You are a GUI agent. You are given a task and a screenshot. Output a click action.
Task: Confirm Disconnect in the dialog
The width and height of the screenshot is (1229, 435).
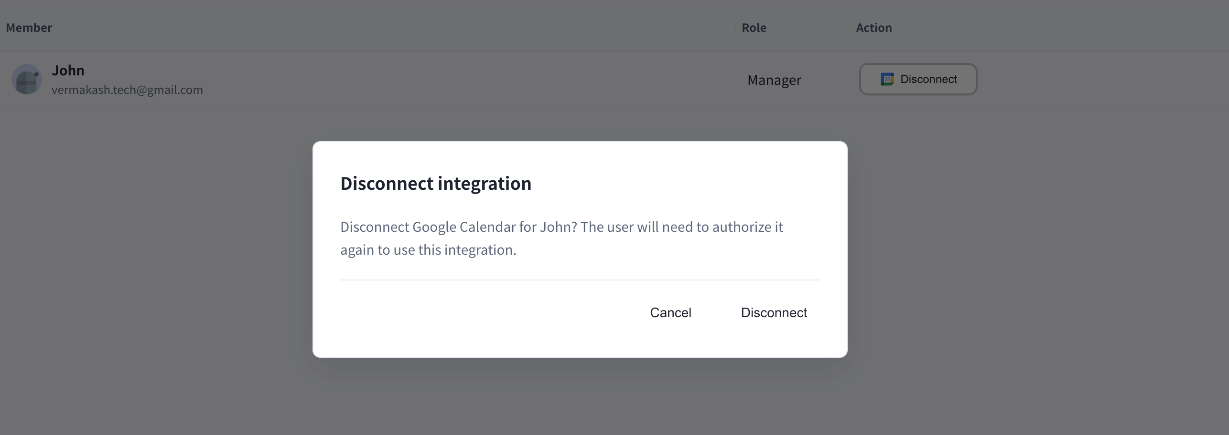[774, 312]
